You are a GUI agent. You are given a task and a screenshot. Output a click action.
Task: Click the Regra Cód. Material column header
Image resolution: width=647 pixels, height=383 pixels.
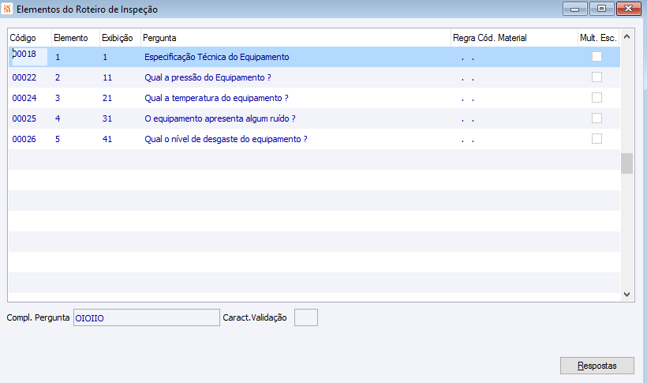(x=514, y=38)
